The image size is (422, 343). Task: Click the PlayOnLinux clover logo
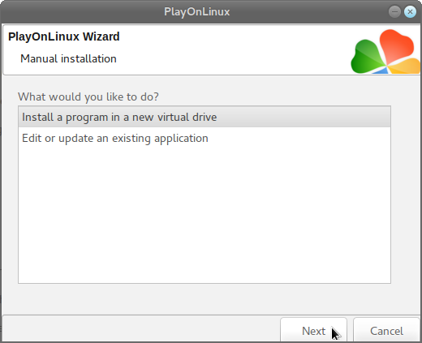click(385, 51)
